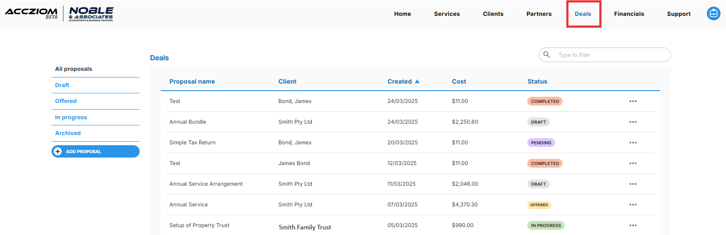
Task: Click Draft badge for Annual Service Arrangement
Action: (x=538, y=184)
